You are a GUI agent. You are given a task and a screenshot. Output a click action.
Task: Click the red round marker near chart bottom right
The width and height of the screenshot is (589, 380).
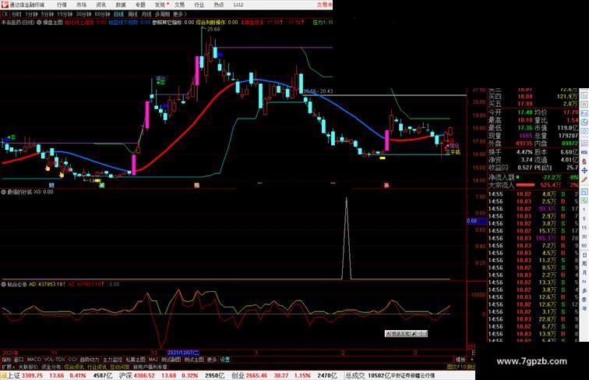(386, 185)
